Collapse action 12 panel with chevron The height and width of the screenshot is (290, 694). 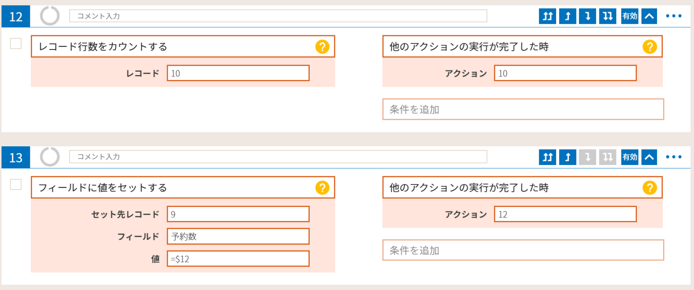point(649,16)
